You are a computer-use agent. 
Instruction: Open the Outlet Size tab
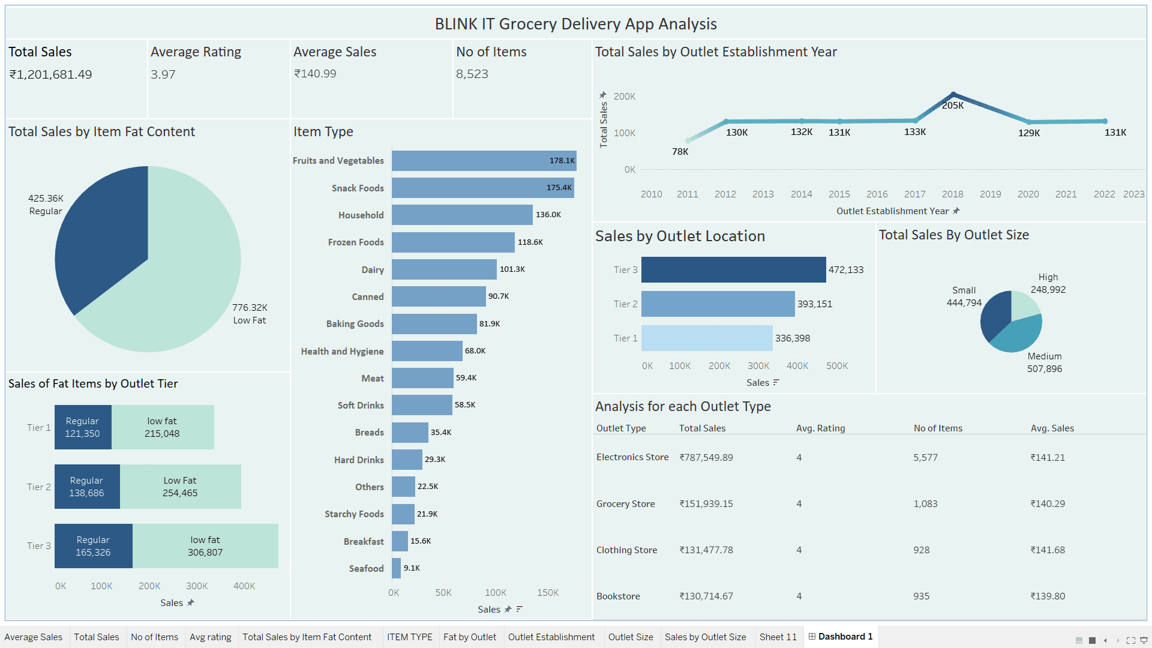[x=631, y=637]
